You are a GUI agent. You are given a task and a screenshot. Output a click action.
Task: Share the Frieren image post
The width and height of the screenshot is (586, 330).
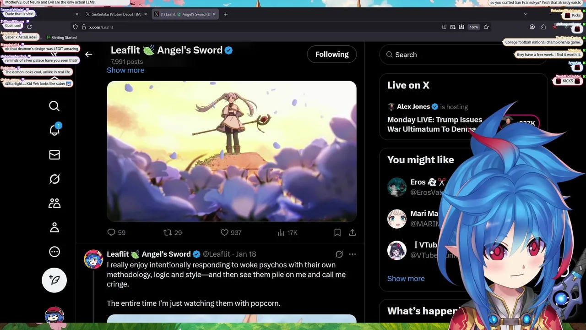(x=353, y=233)
